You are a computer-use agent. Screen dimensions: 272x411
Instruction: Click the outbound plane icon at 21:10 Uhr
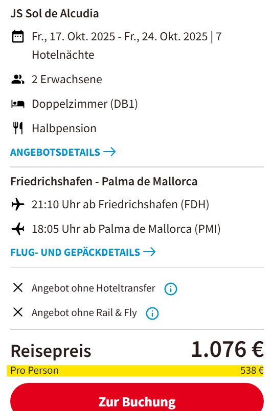[18, 204]
